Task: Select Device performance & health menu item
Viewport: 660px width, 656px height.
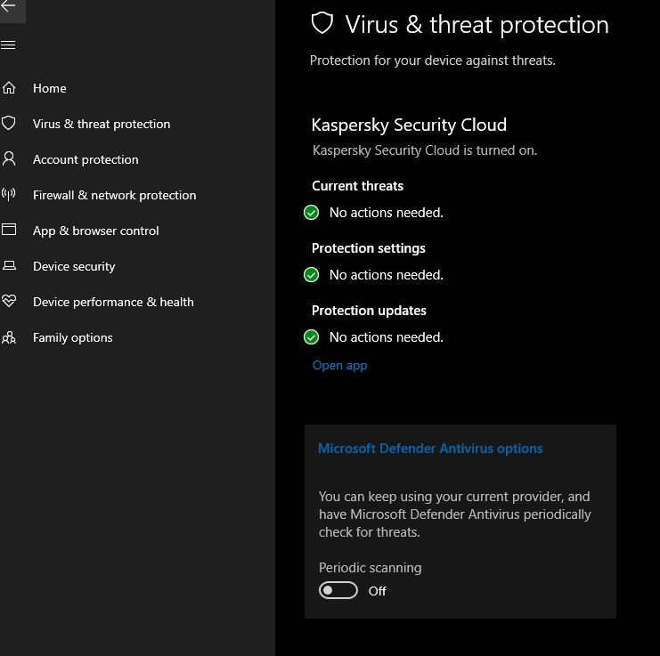Action: (x=113, y=302)
